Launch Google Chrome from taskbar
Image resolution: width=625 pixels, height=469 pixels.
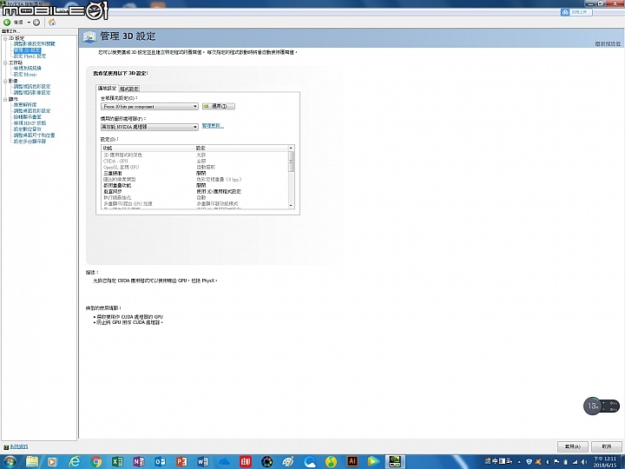click(95, 461)
